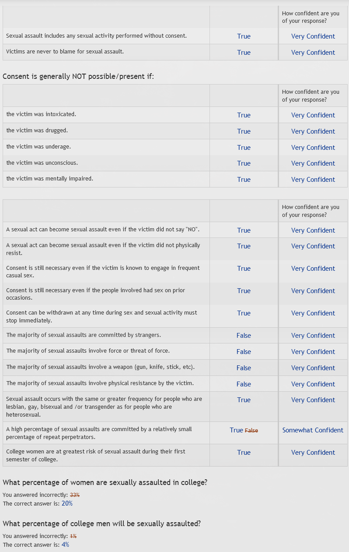Click True answer for sexual activity without consent
Screen dimensions: 349x552
point(244,36)
